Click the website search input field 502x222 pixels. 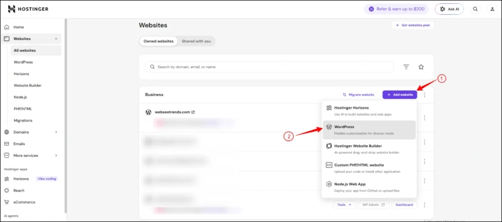pos(269,67)
